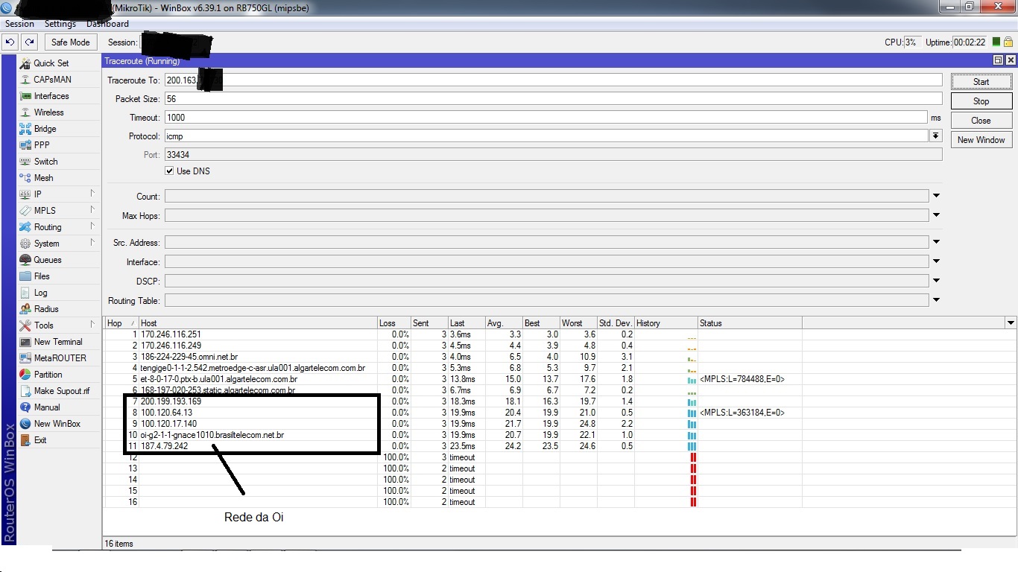This screenshot has height=572, width=1018.
Task: Click the Uptime value field
Action: tap(970, 42)
